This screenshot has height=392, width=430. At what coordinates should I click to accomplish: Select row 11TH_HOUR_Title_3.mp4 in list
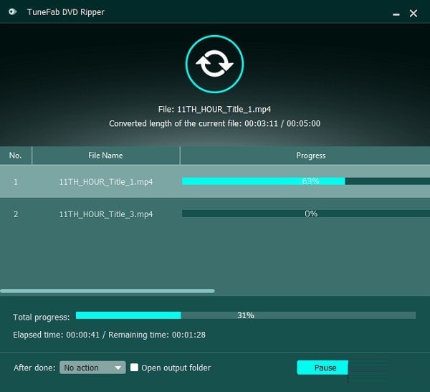click(x=215, y=214)
